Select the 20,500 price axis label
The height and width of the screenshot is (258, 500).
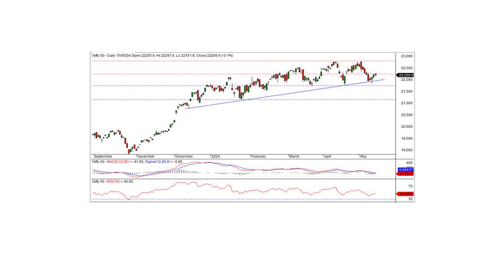[407, 115]
